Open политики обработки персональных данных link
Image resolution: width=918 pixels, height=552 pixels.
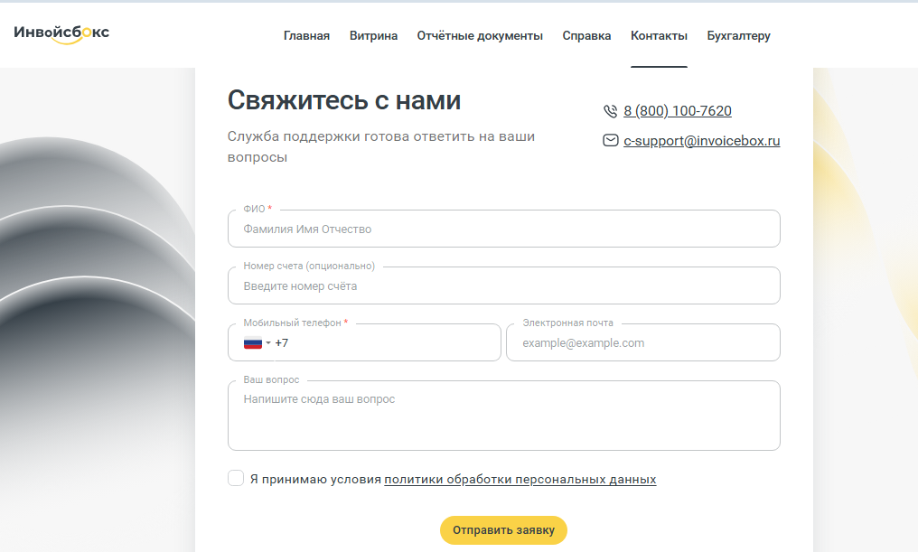pyautogui.click(x=520, y=480)
